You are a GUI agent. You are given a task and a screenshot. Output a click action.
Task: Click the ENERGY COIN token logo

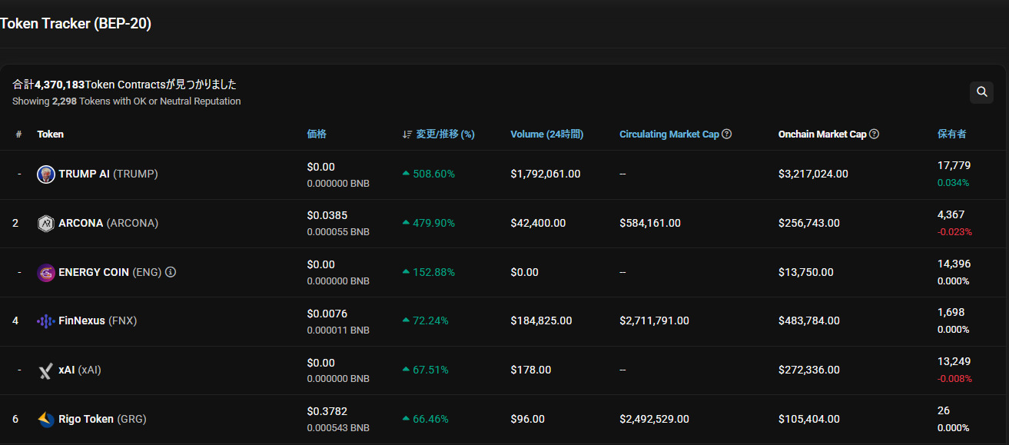(46, 273)
